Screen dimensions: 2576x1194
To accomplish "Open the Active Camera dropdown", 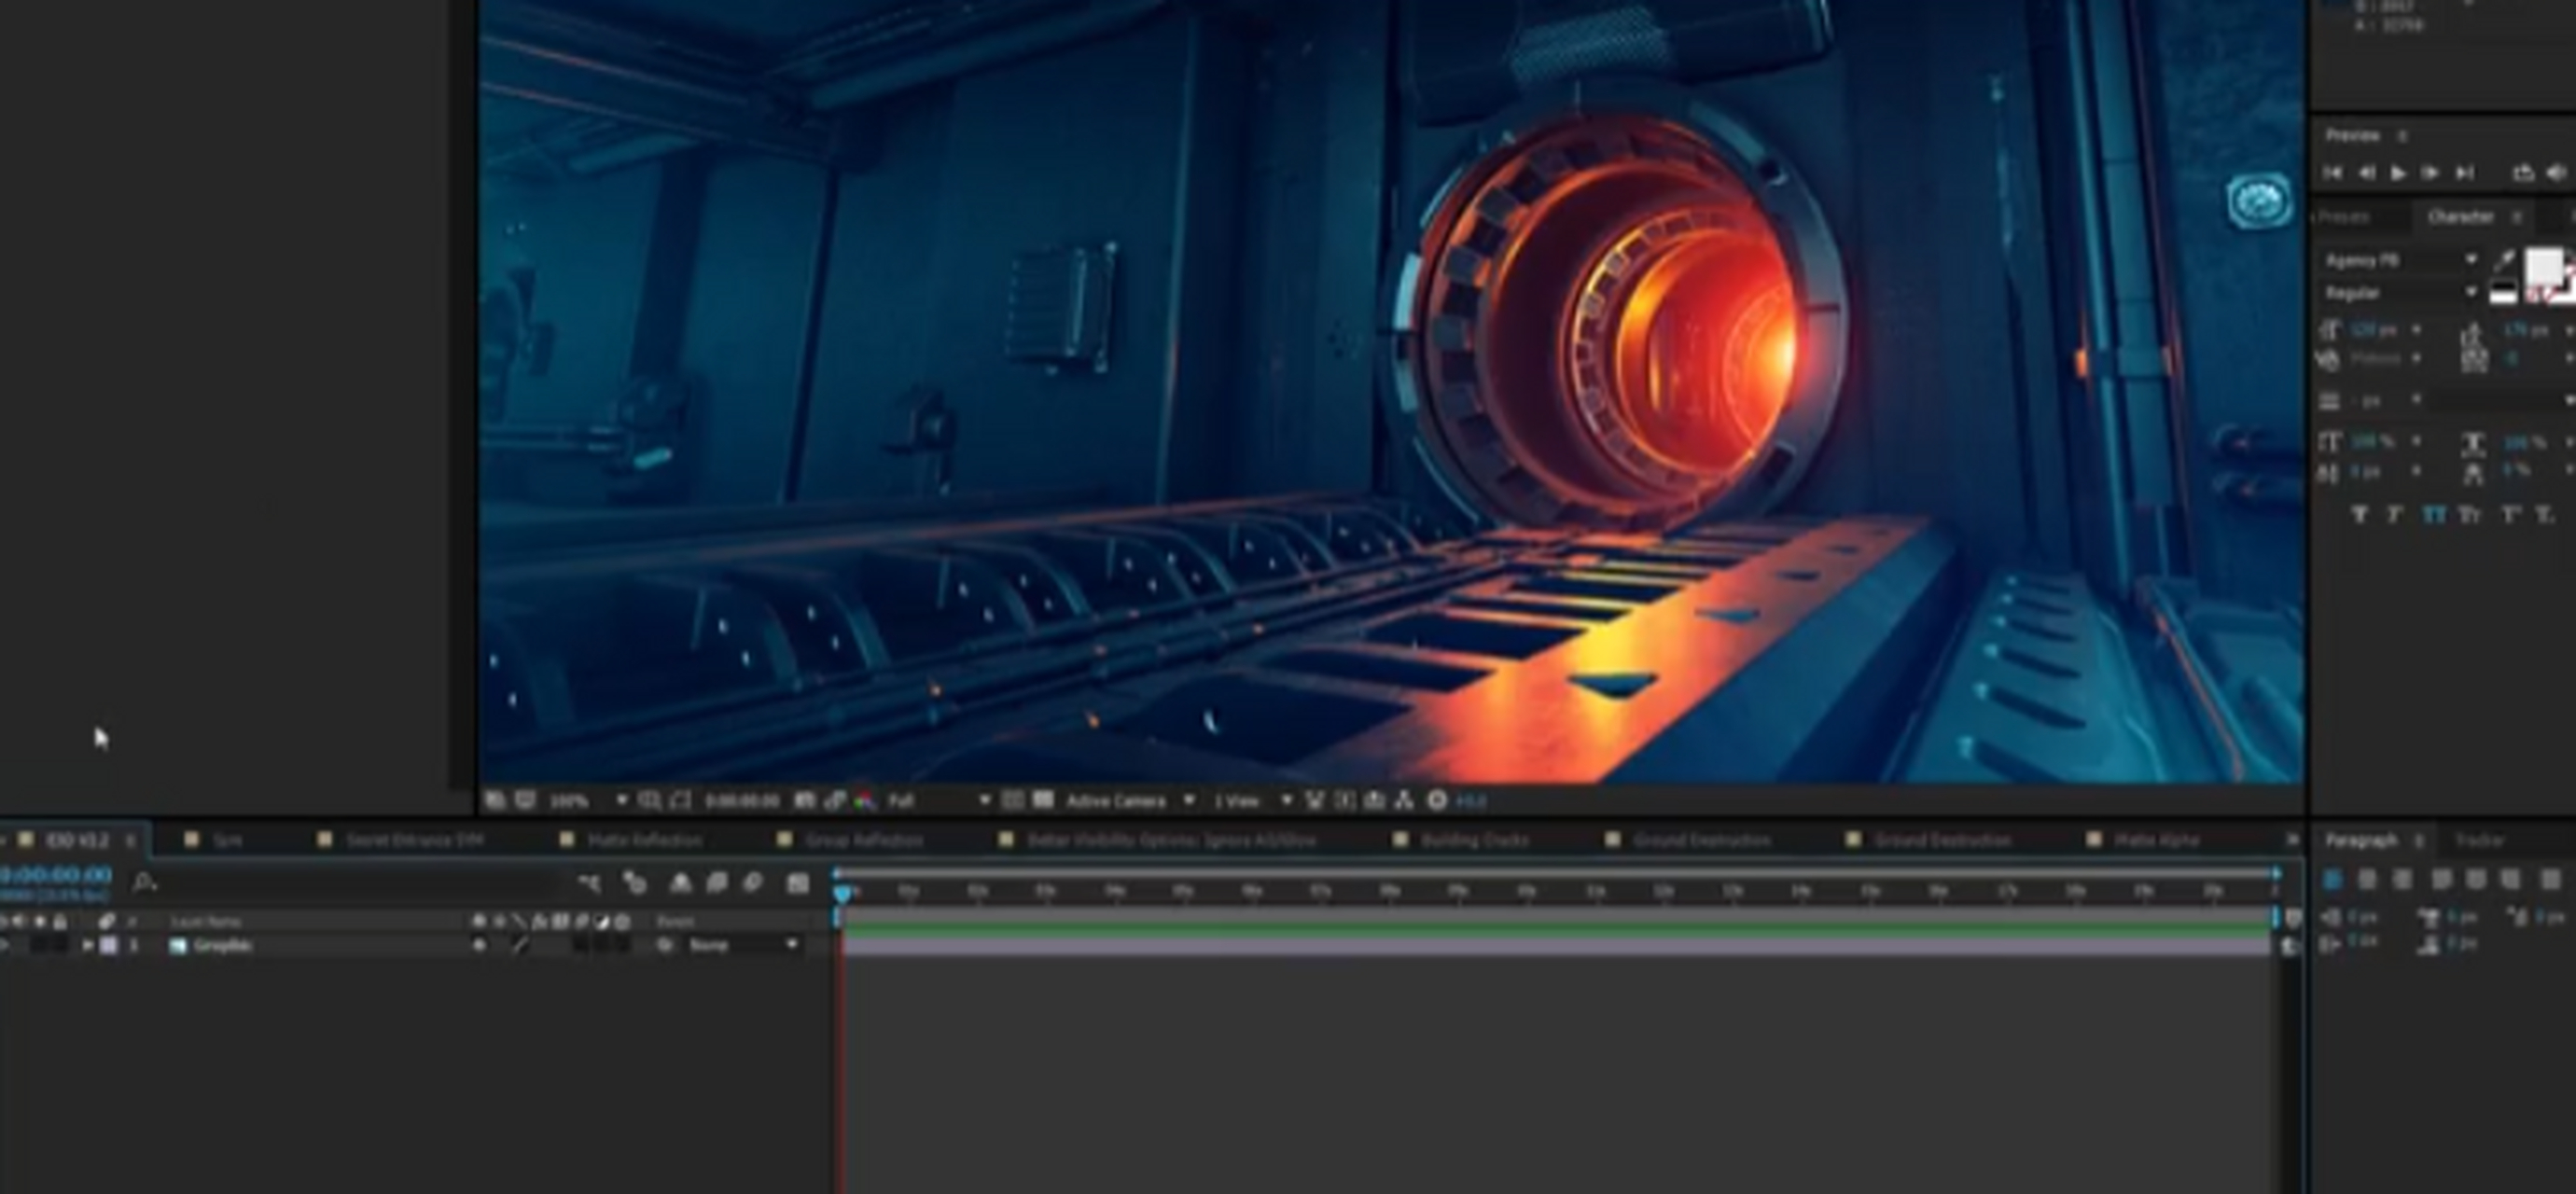I will [x=1120, y=800].
